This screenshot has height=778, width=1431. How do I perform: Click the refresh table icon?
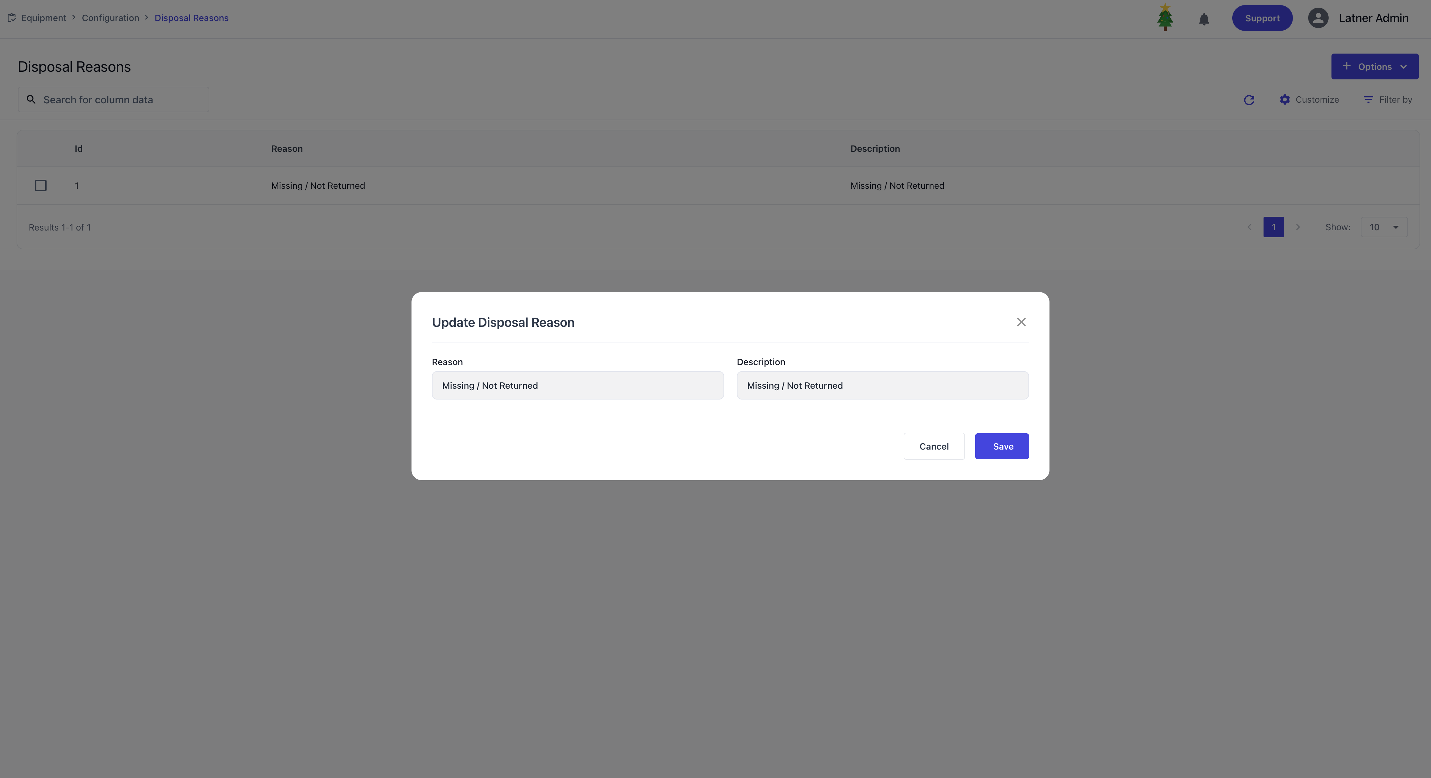[x=1249, y=100]
